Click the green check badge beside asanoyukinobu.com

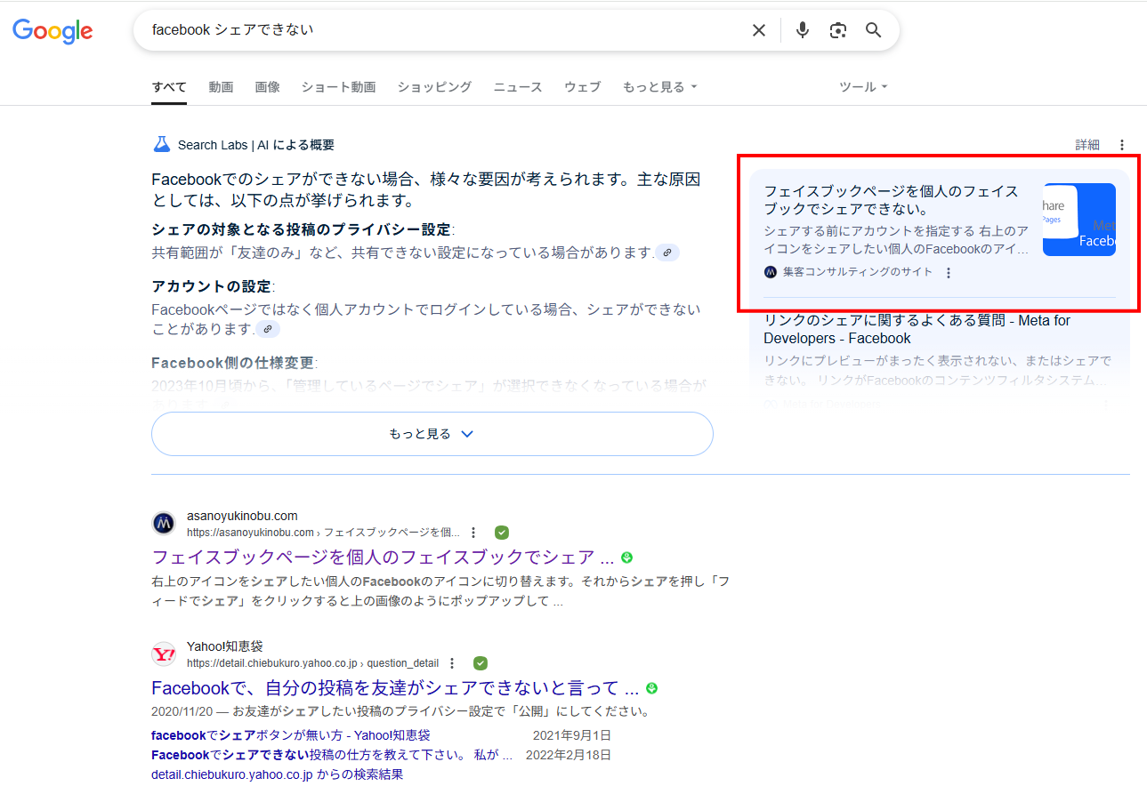[502, 533]
